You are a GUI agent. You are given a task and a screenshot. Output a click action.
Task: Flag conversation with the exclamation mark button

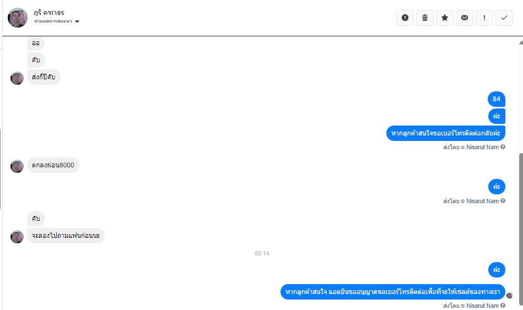pos(484,18)
